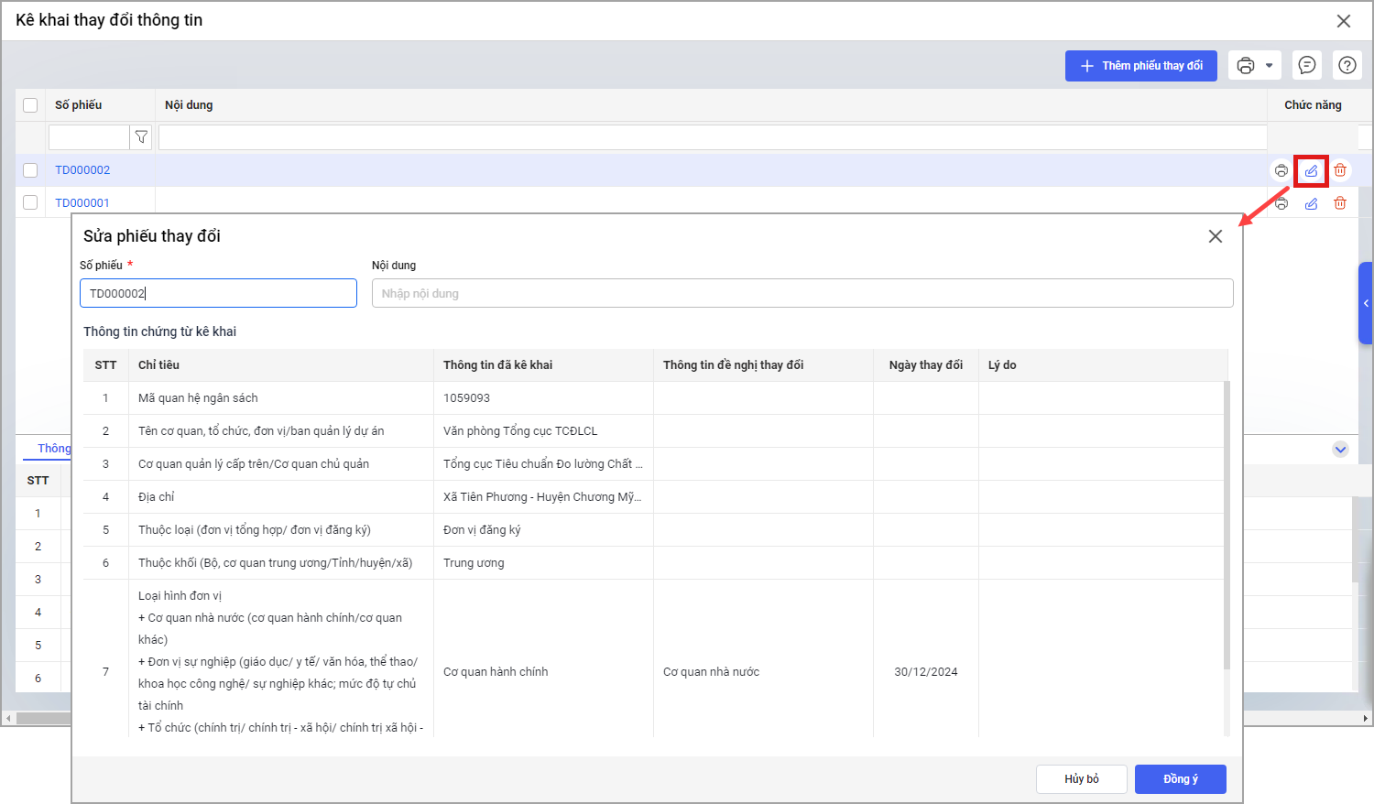Click the edit icon for TD000002
This screenshot has width=1374, height=804.
(x=1311, y=171)
